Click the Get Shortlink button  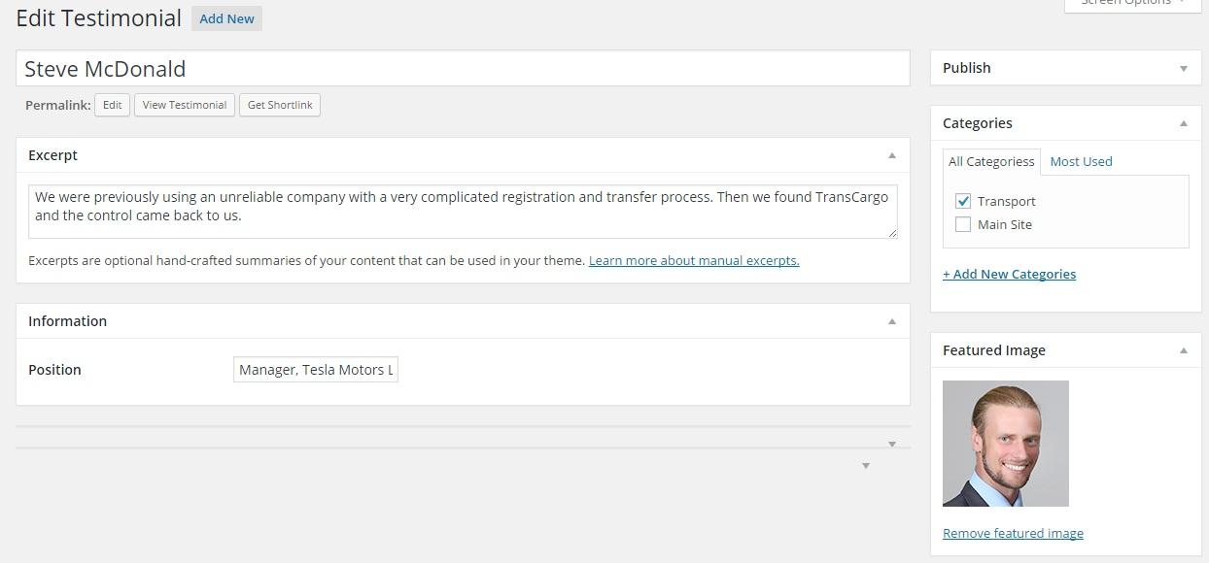click(x=280, y=105)
